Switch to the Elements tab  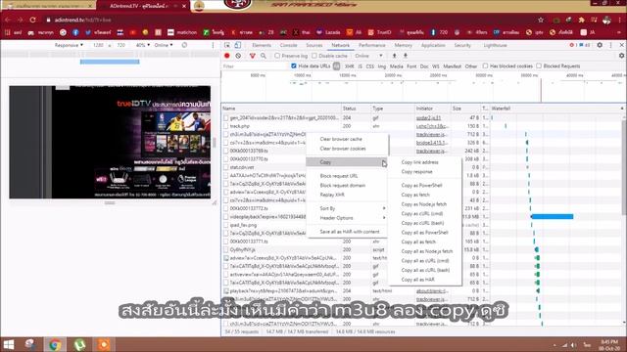262,46
